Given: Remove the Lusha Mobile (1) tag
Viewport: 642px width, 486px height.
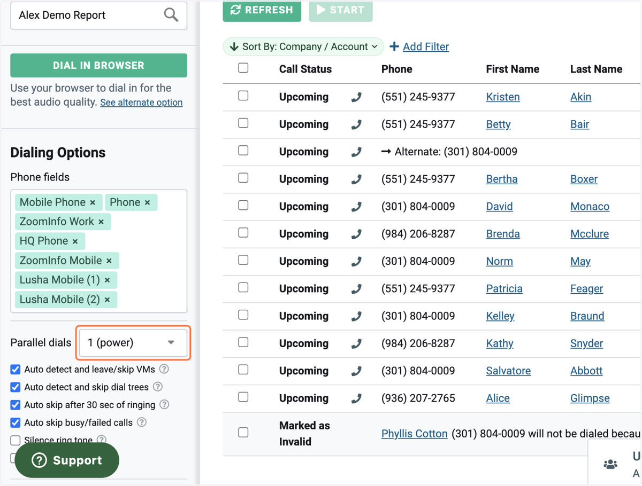Looking at the screenshot, I should coord(107,280).
